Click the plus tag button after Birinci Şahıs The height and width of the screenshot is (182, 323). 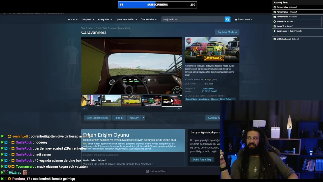234,99
